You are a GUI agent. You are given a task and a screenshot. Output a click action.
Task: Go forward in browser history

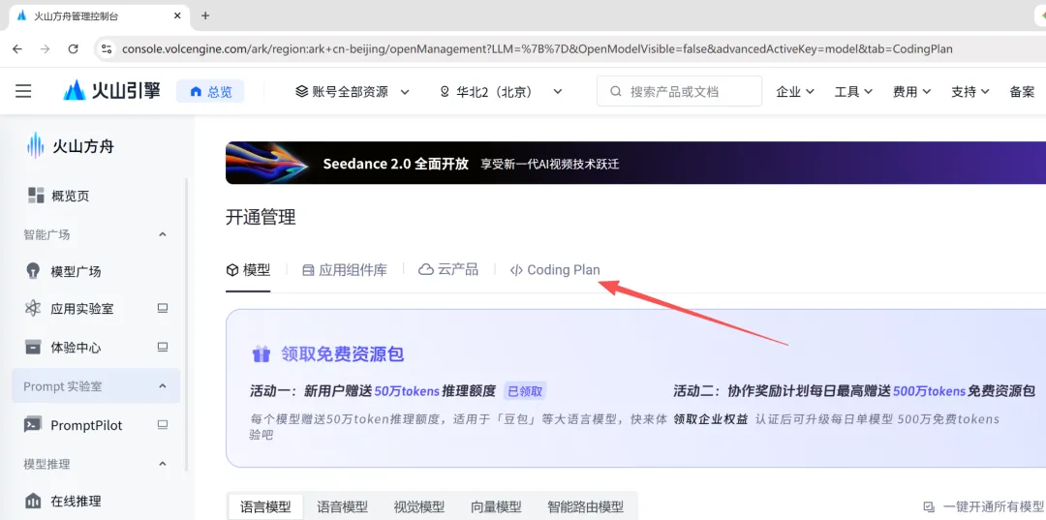(x=46, y=48)
